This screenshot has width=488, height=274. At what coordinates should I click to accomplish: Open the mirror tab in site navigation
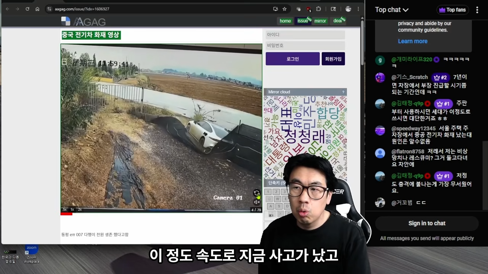320,21
